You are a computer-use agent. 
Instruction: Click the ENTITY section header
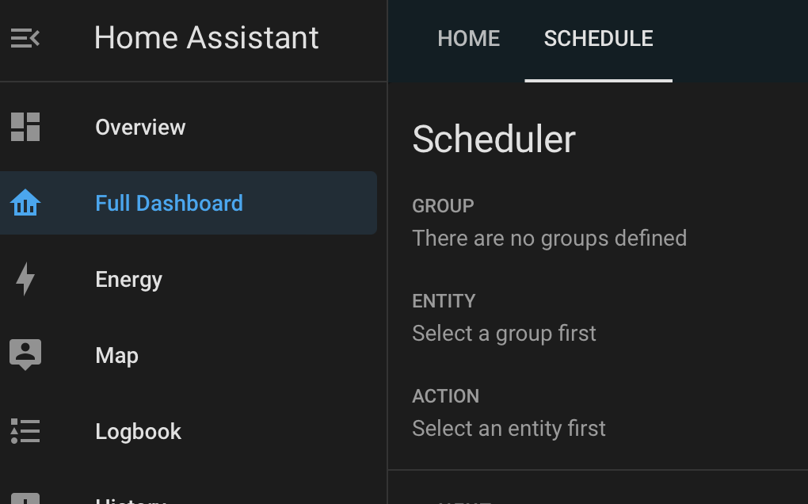point(444,301)
